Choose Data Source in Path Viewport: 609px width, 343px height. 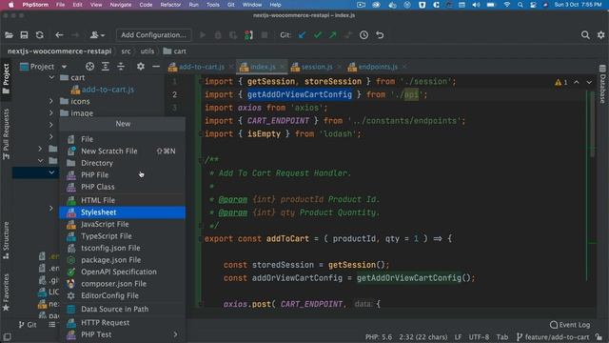(123, 309)
